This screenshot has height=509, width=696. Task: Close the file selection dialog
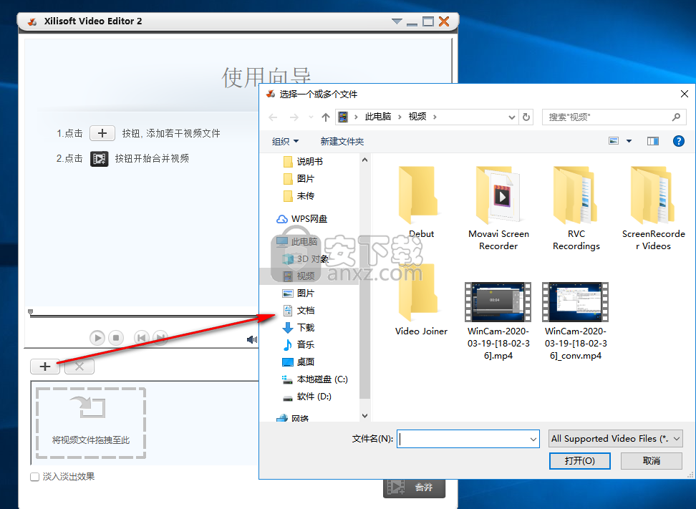684,94
